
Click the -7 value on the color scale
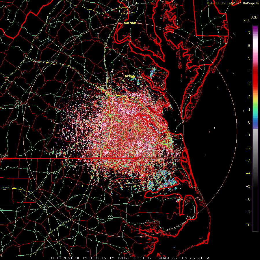click(x=248, y=212)
